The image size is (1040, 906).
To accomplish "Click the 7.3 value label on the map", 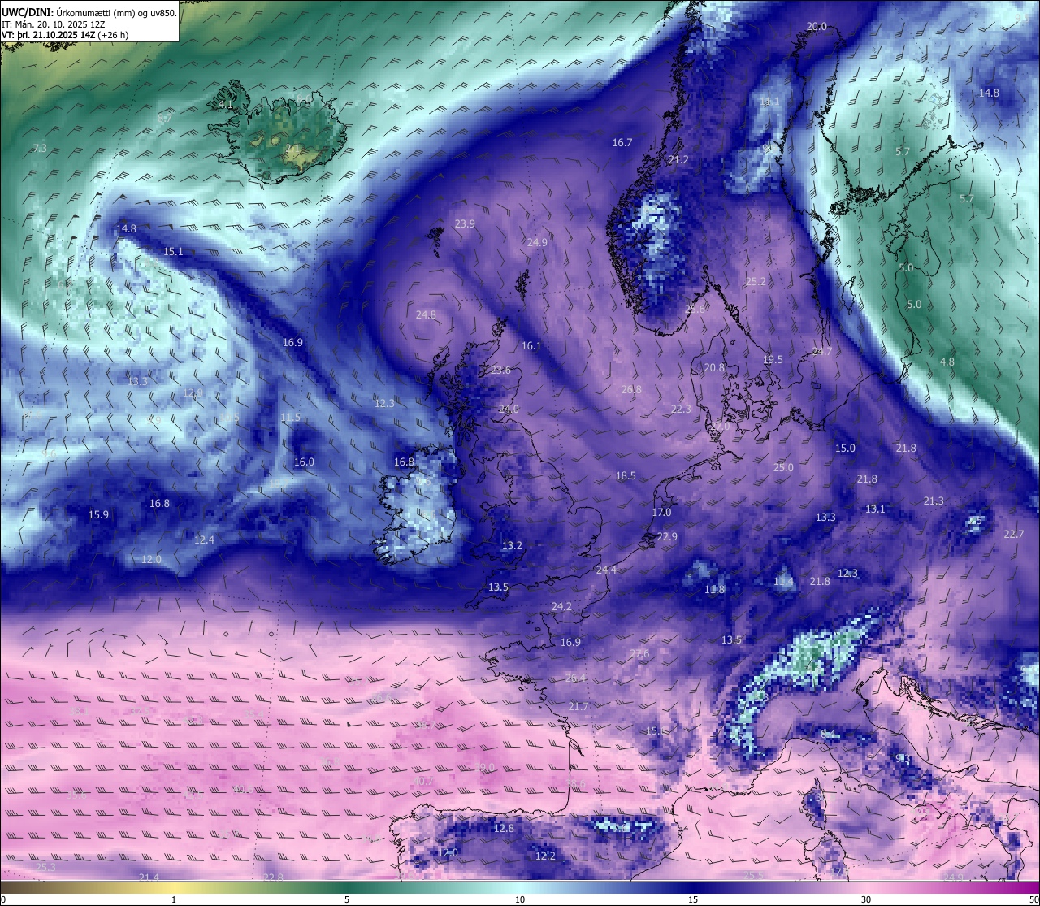I will point(40,149).
